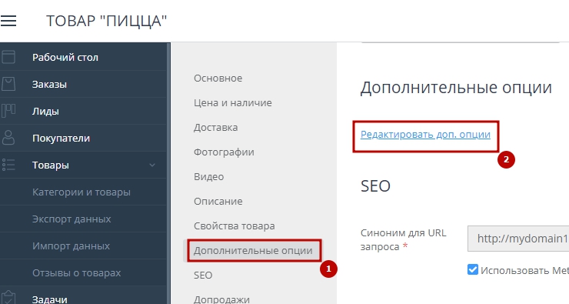This screenshot has width=569, height=304.
Task: Switch to Доставка tab
Action: (215, 128)
